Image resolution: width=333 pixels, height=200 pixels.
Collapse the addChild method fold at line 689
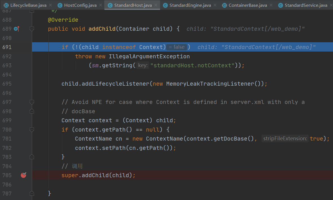32,29
